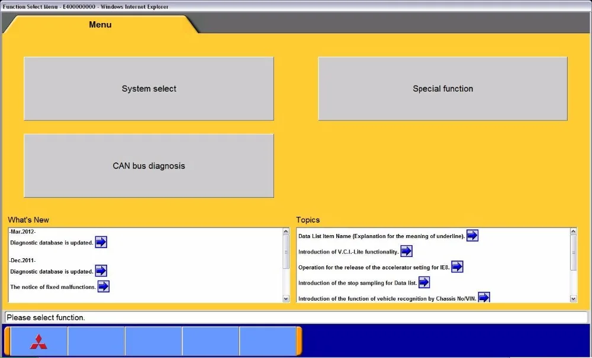Image resolution: width=592 pixels, height=358 pixels.
Task: Launch CAN bus diagnosis
Action: tap(149, 166)
